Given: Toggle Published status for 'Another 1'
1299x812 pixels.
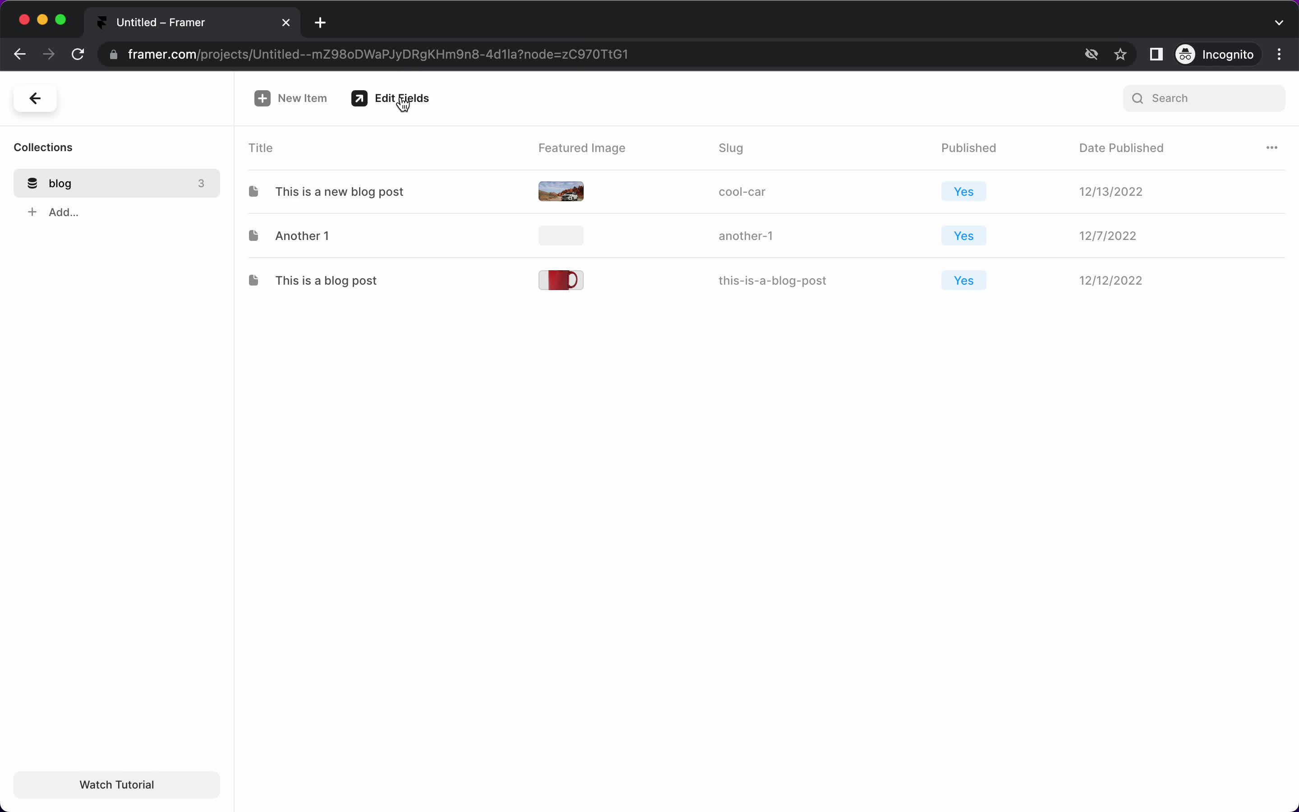Looking at the screenshot, I should [x=963, y=236].
